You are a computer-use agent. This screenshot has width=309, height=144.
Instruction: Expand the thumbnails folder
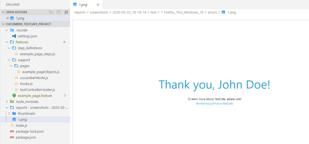(x=9, y=114)
